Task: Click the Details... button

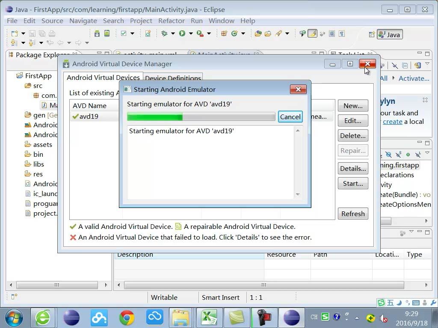Action: pos(353,168)
